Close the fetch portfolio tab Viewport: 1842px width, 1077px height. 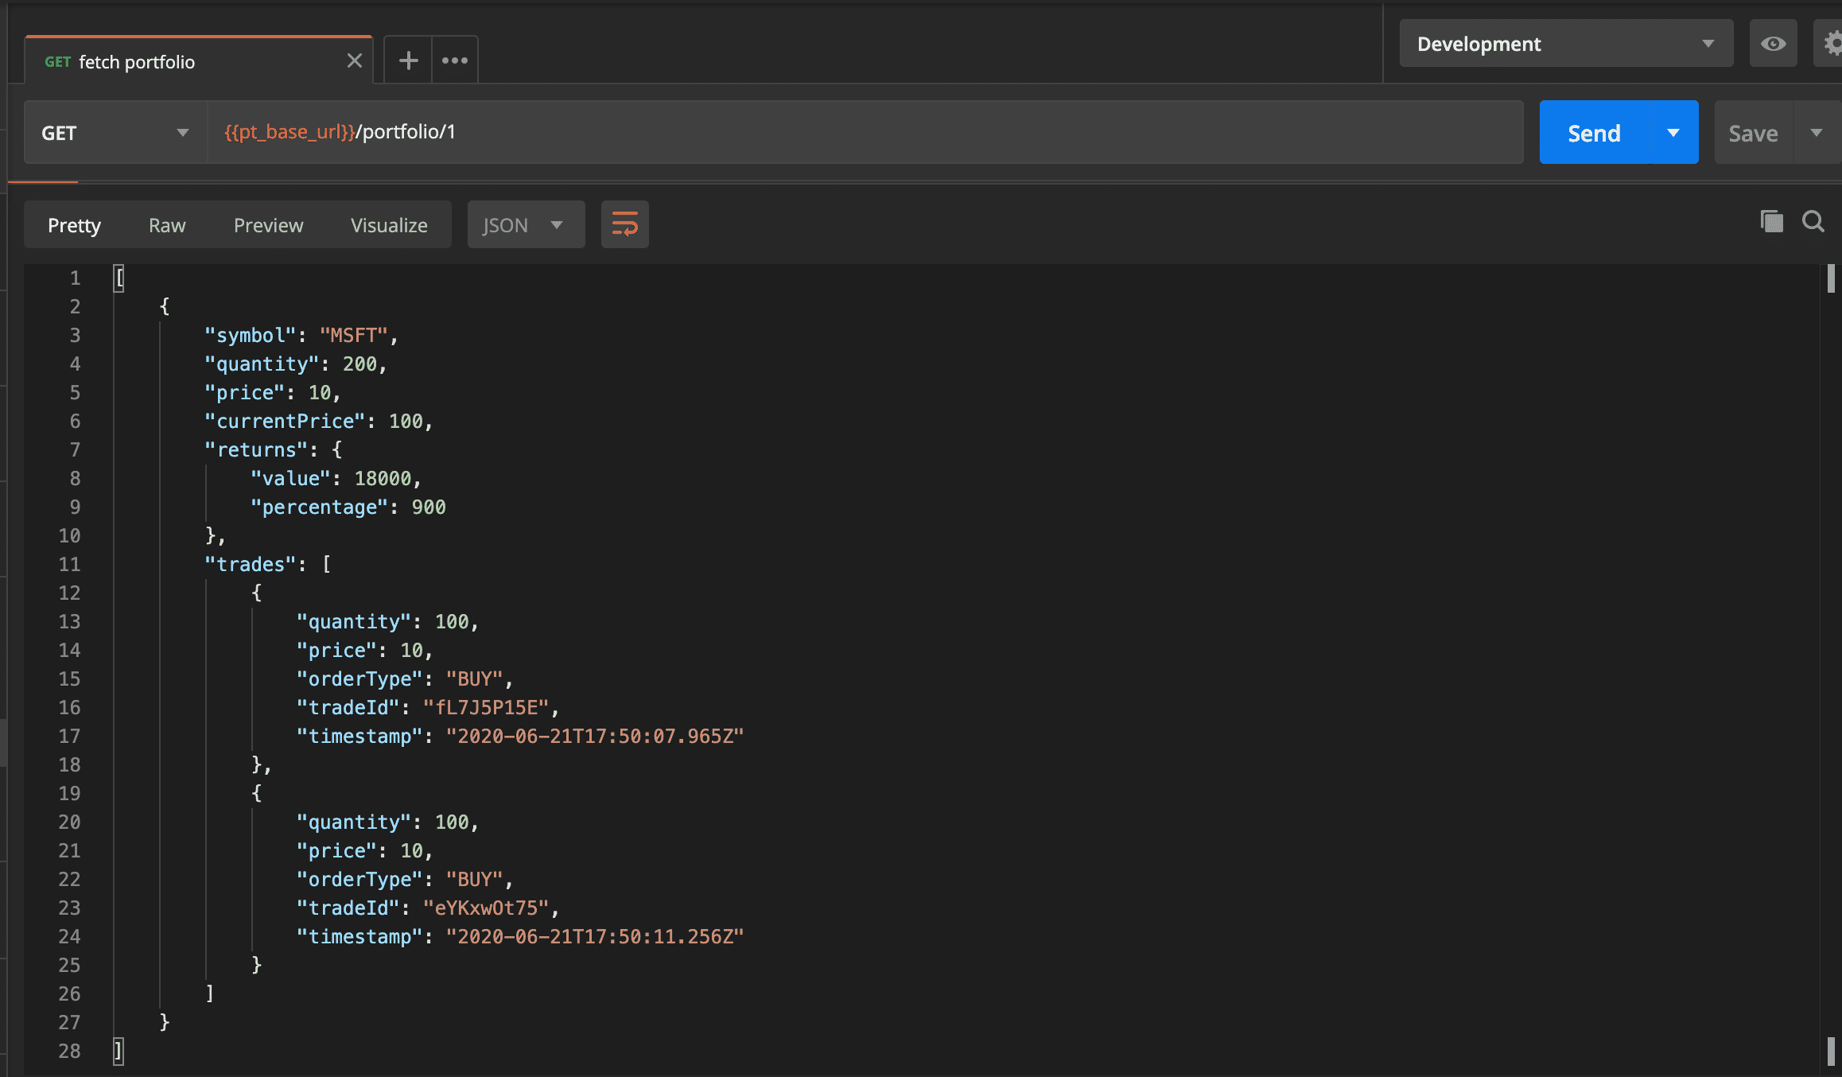coord(355,60)
